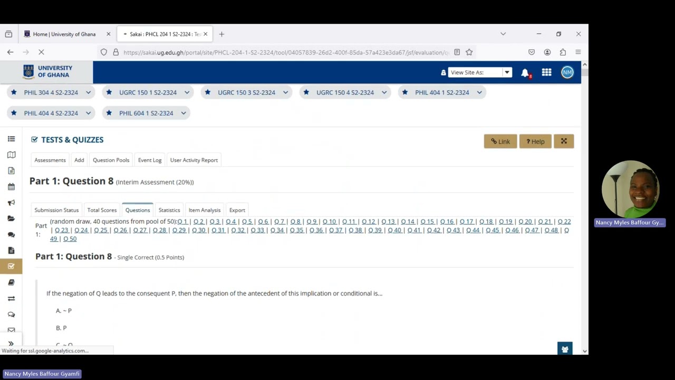Click the Link button
675x380 pixels.
tap(500, 141)
